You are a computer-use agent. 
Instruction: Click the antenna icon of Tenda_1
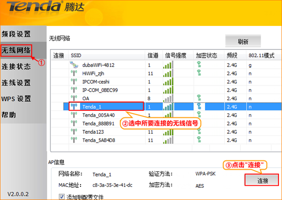coord(74,107)
